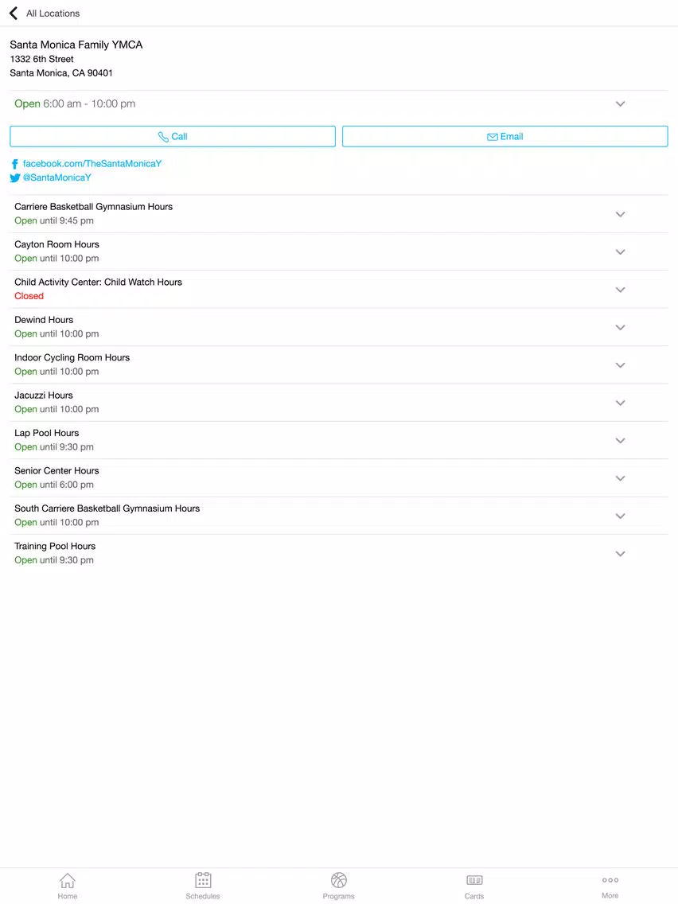Select Indoor Cycling Room Hours label

pyautogui.click(x=72, y=357)
